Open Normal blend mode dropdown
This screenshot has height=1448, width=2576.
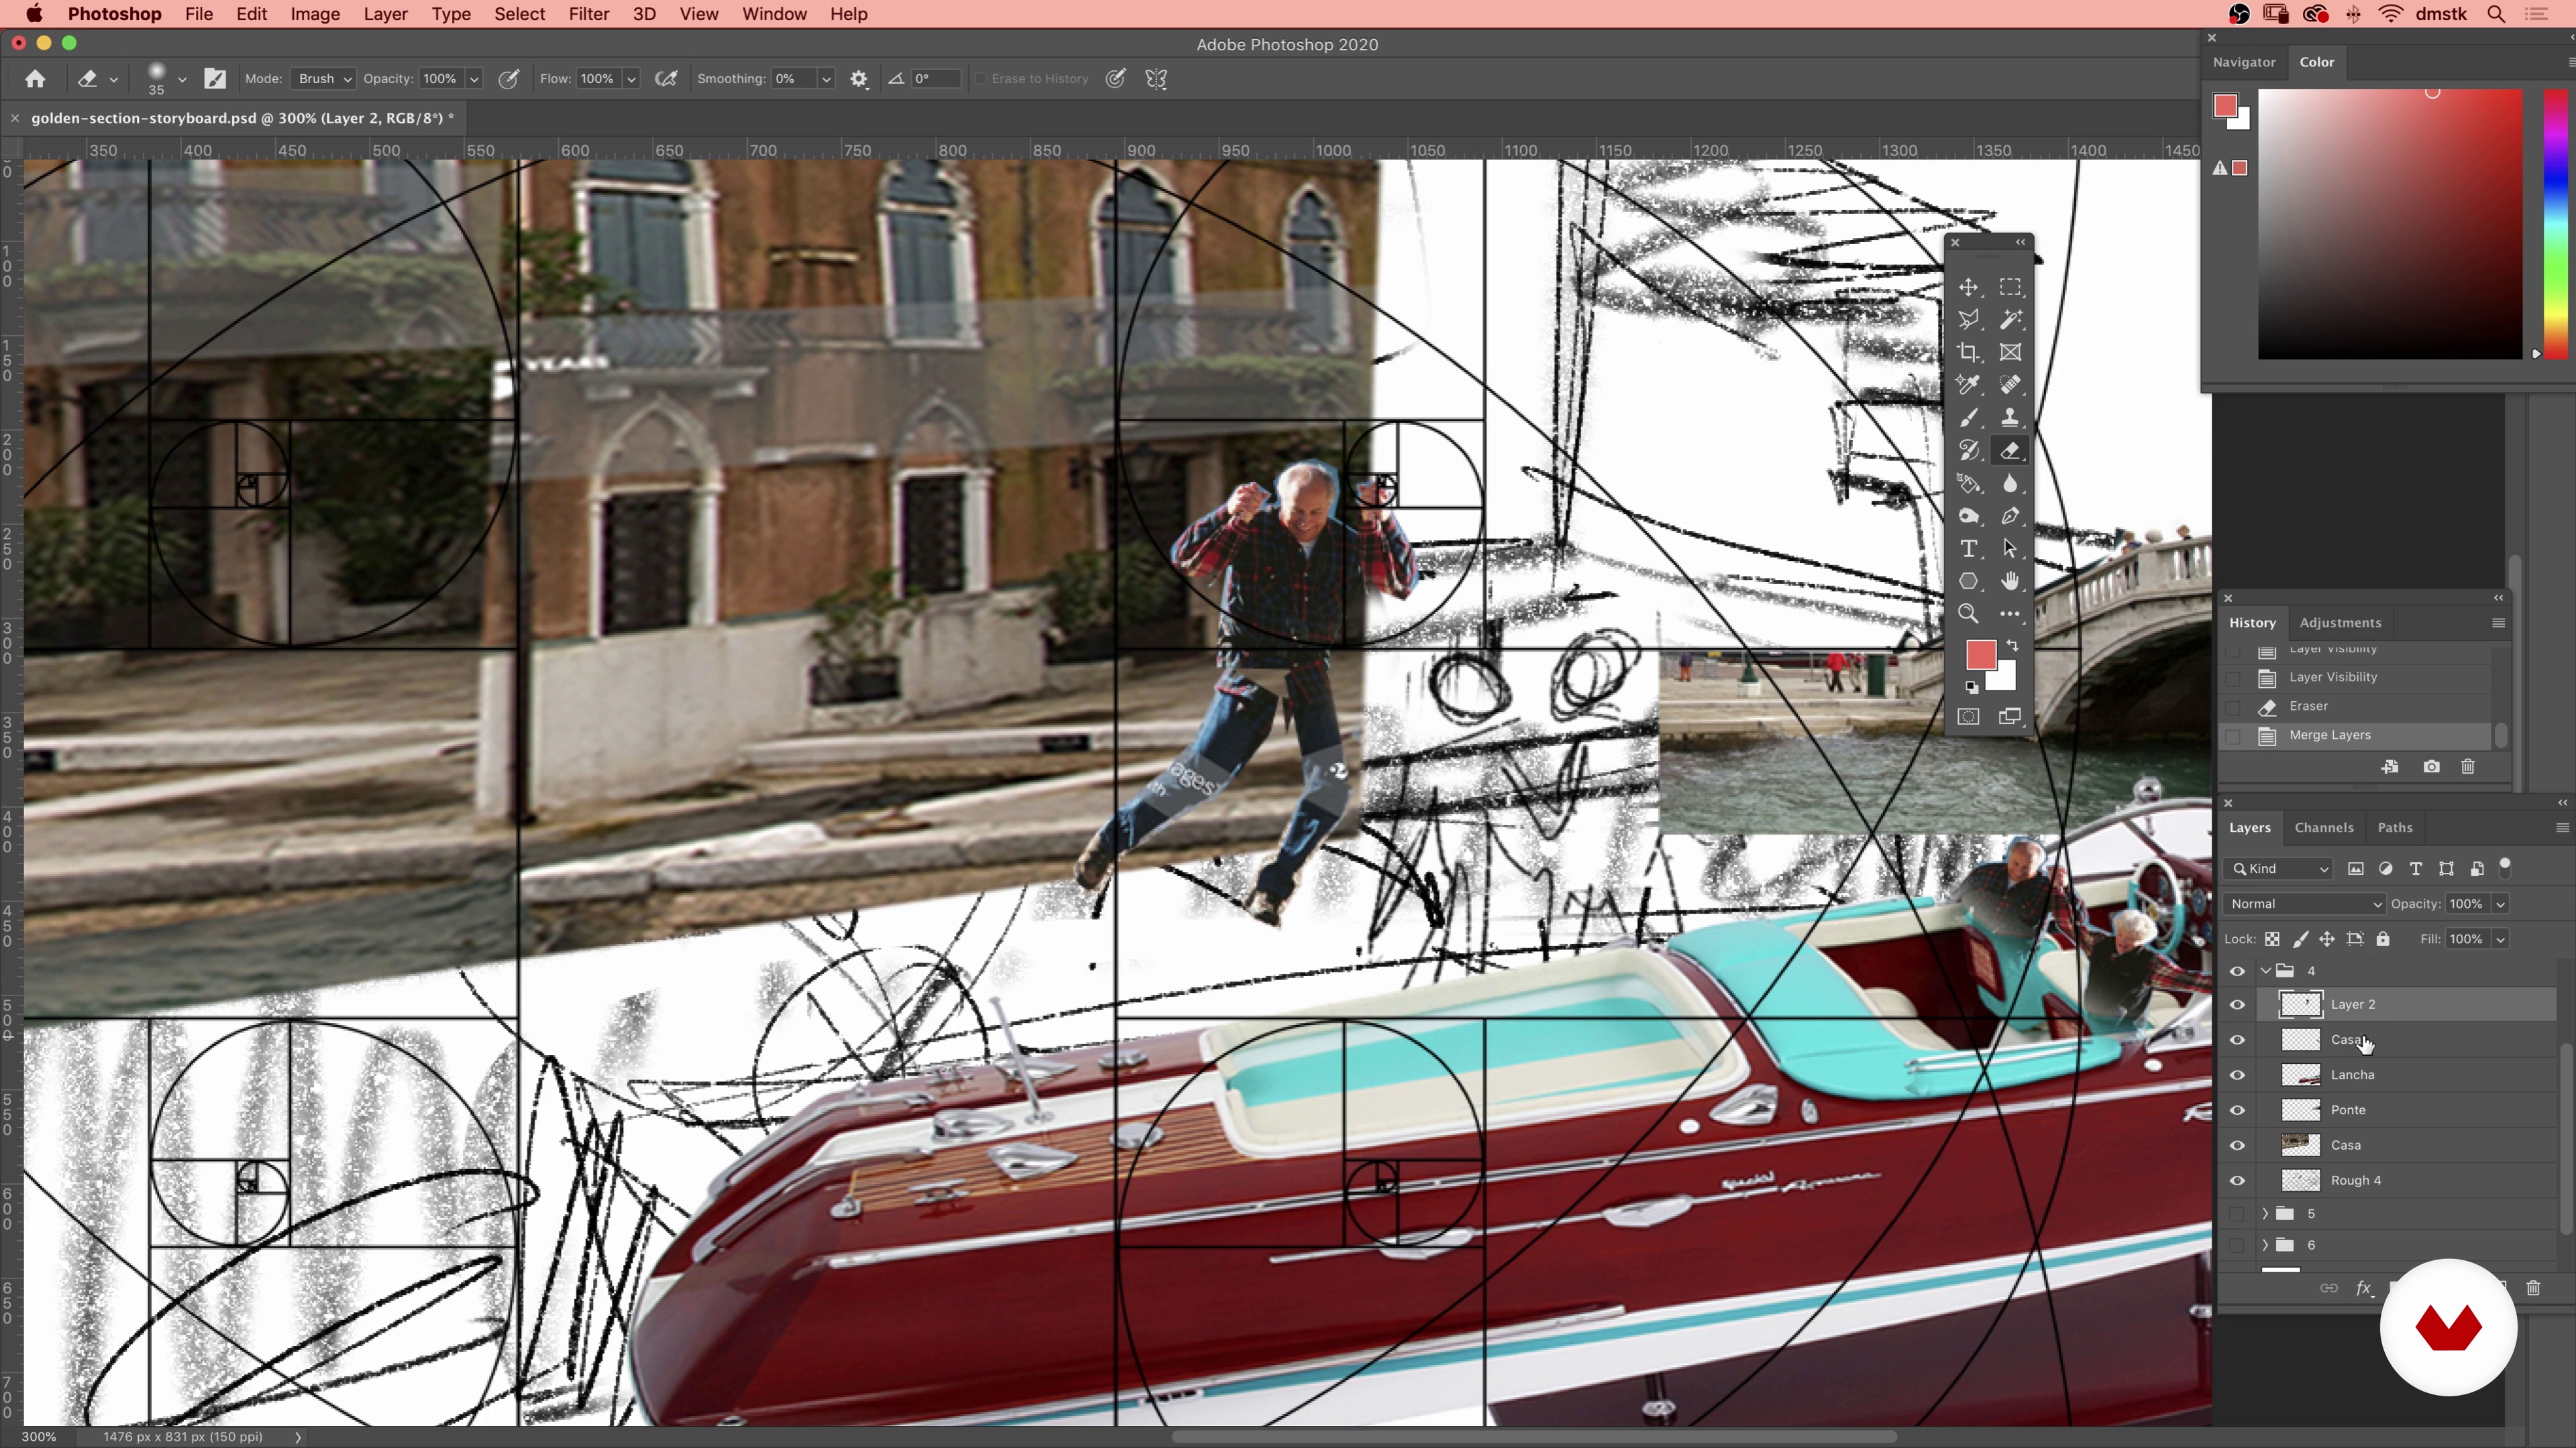(x=2304, y=904)
